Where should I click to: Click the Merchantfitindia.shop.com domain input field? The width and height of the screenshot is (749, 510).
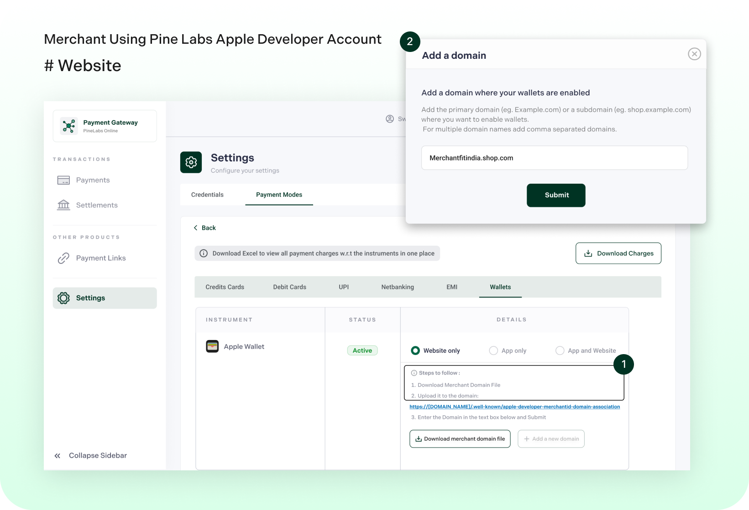[554, 158]
